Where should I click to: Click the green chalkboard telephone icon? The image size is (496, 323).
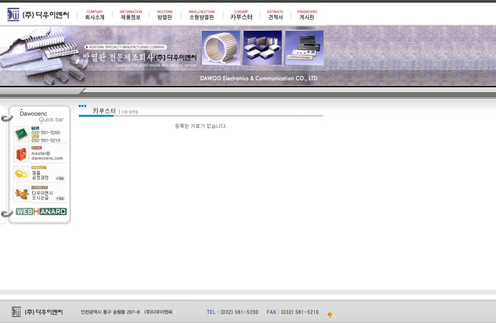click(x=21, y=134)
